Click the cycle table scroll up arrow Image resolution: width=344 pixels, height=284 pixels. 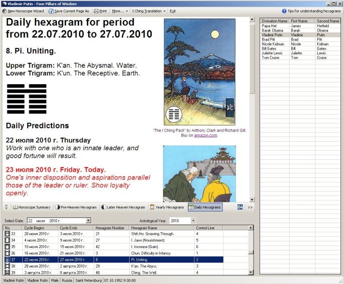coord(251,228)
